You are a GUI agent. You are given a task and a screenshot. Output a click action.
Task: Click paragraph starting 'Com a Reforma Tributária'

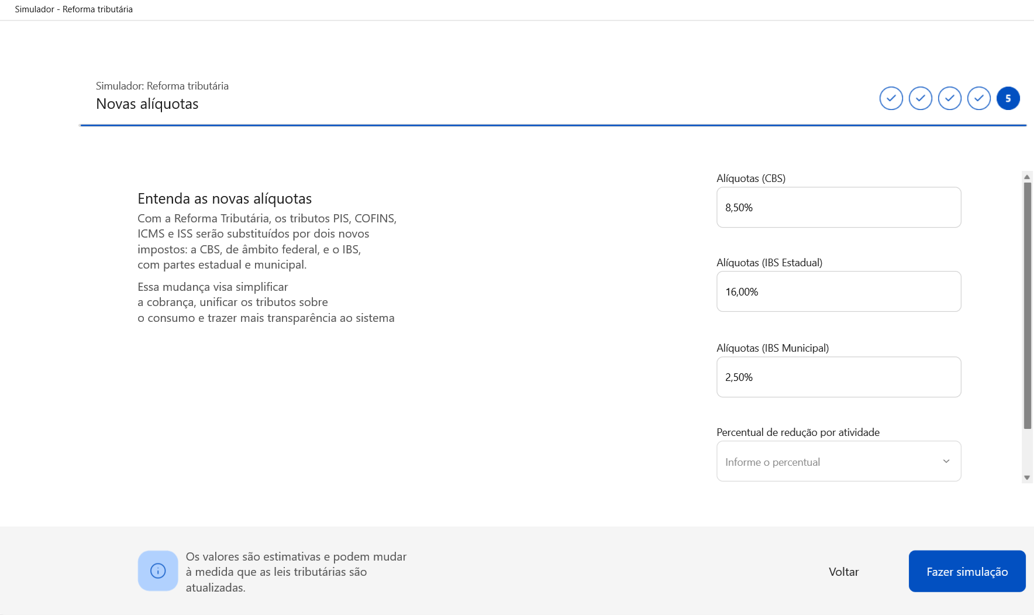pos(267,241)
